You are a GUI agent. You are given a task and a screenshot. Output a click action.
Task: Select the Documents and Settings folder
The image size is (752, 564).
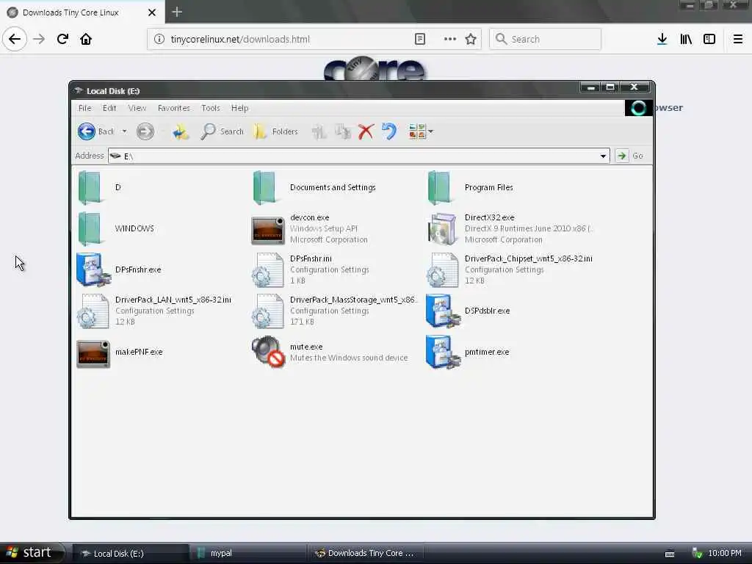tap(314, 187)
